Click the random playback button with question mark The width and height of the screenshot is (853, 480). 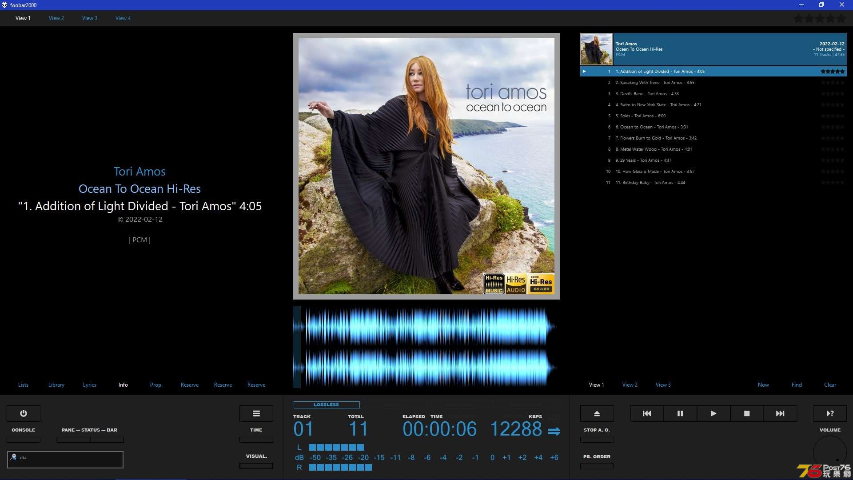[830, 413]
